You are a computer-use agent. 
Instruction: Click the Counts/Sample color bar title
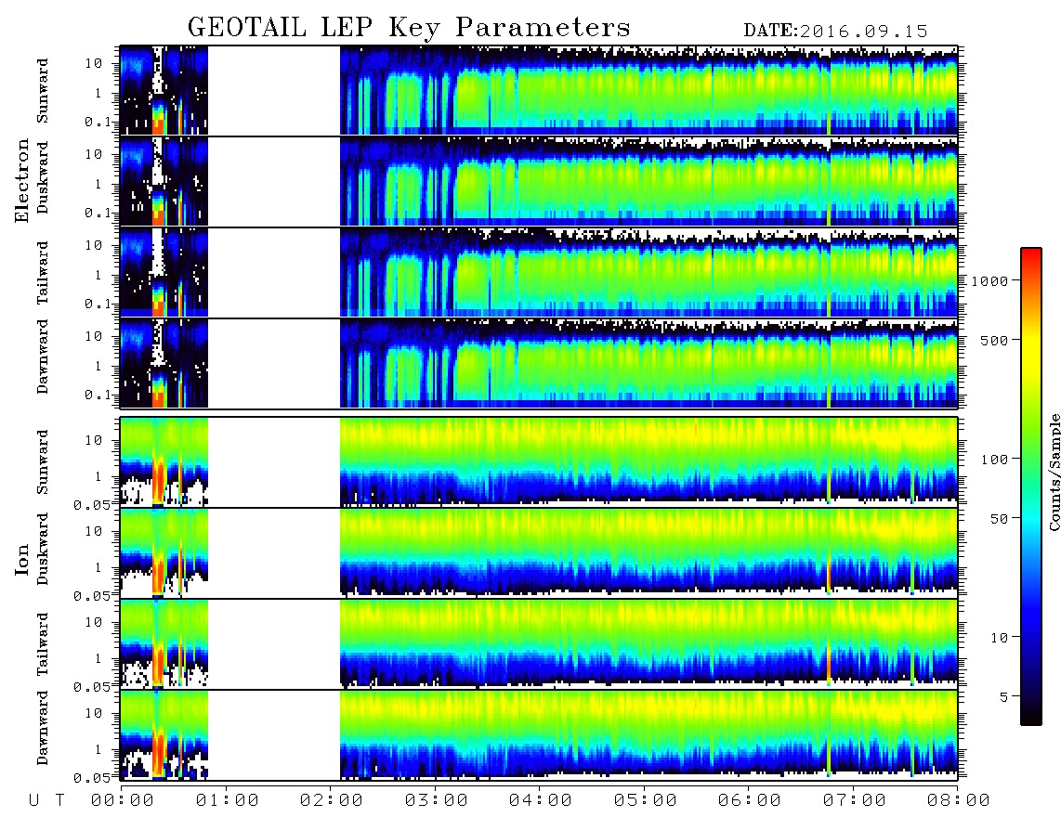point(1054,472)
